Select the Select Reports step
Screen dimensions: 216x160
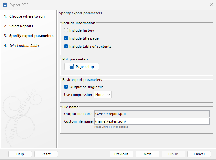(21, 26)
